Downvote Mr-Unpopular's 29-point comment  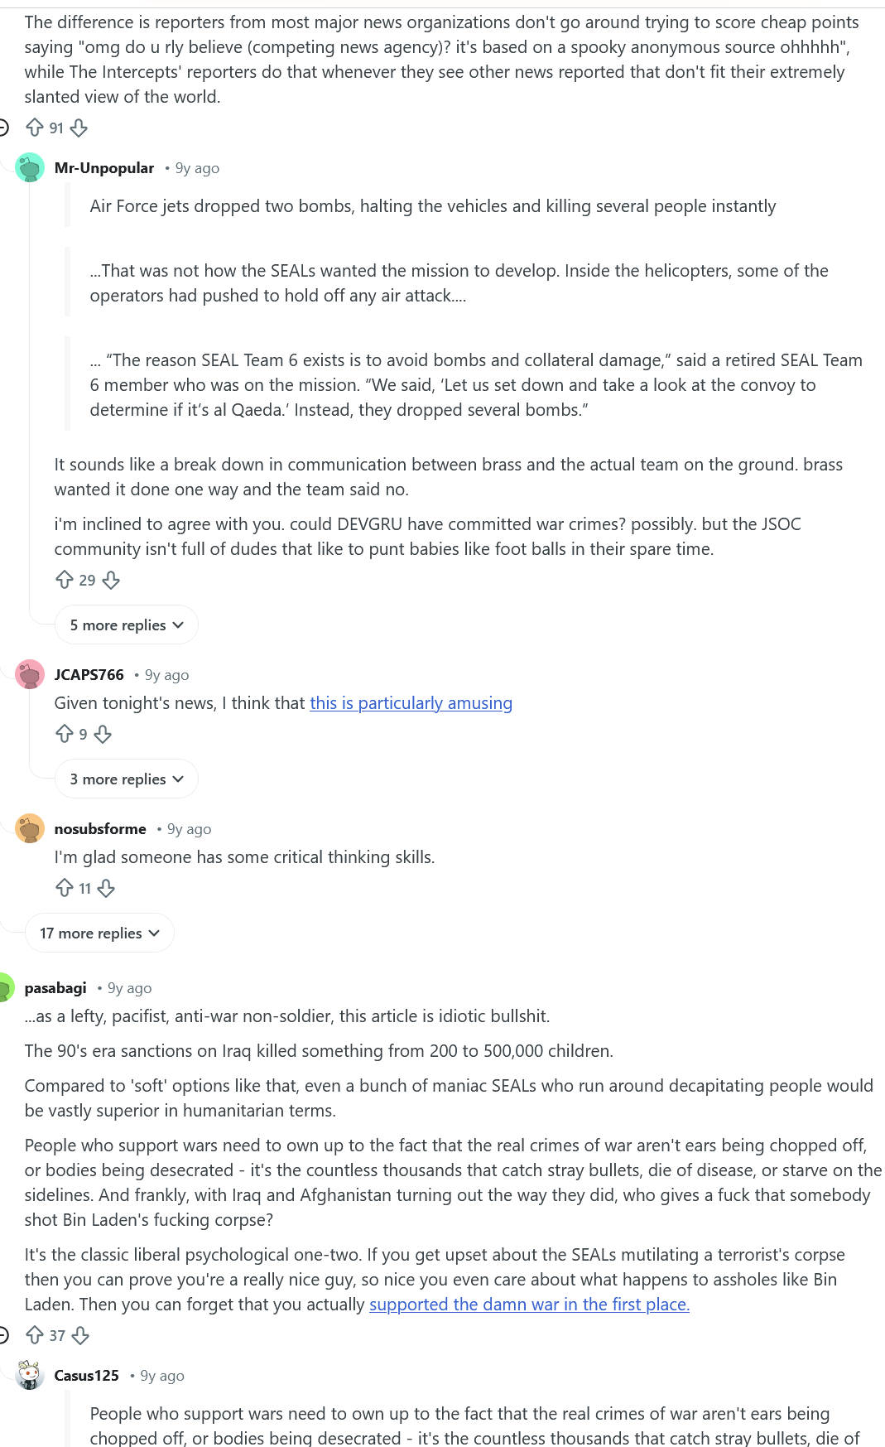(111, 580)
